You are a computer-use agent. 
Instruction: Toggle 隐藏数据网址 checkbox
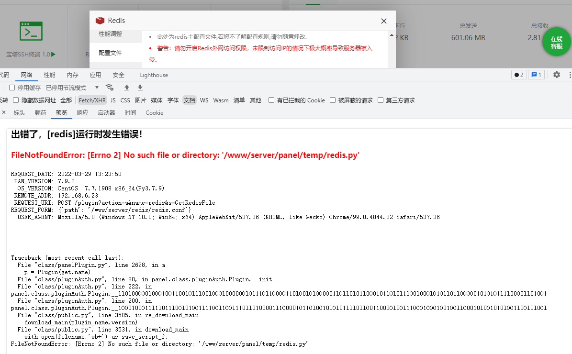pyautogui.click(x=16, y=100)
